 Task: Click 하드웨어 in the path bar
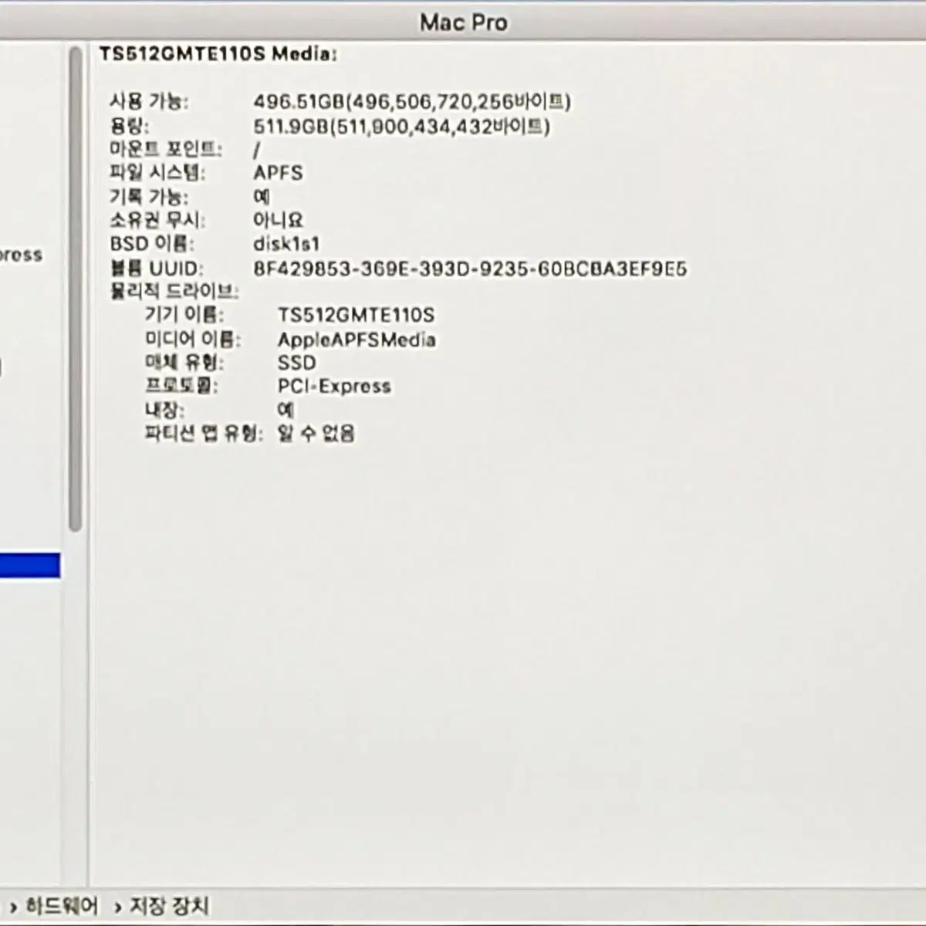tap(62, 906)
